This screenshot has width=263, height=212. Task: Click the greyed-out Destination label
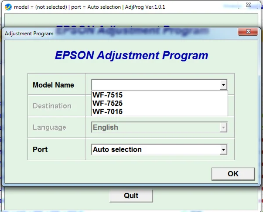coord(52,106)
